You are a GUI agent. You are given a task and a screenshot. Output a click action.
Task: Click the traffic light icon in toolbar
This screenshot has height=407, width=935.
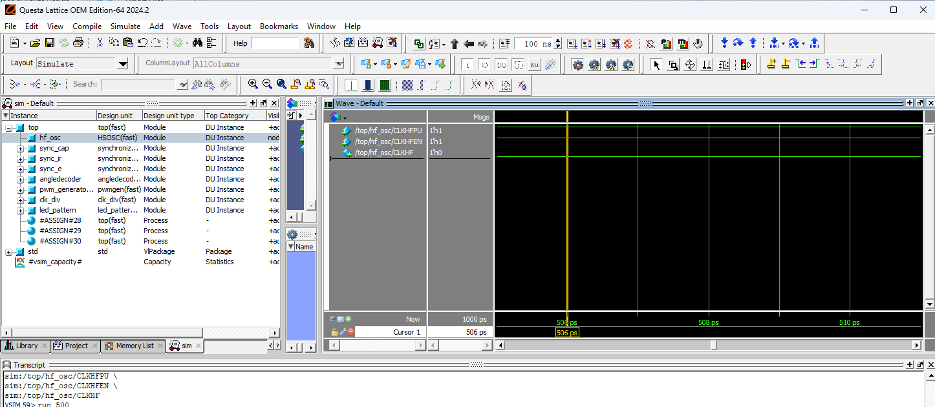pyautogui.click(x=745, y=65)
